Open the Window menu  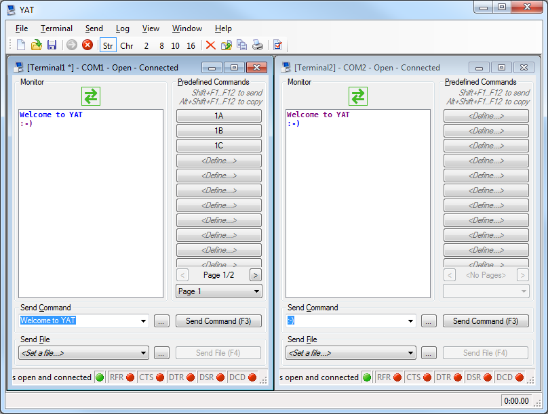pos(187,28)
